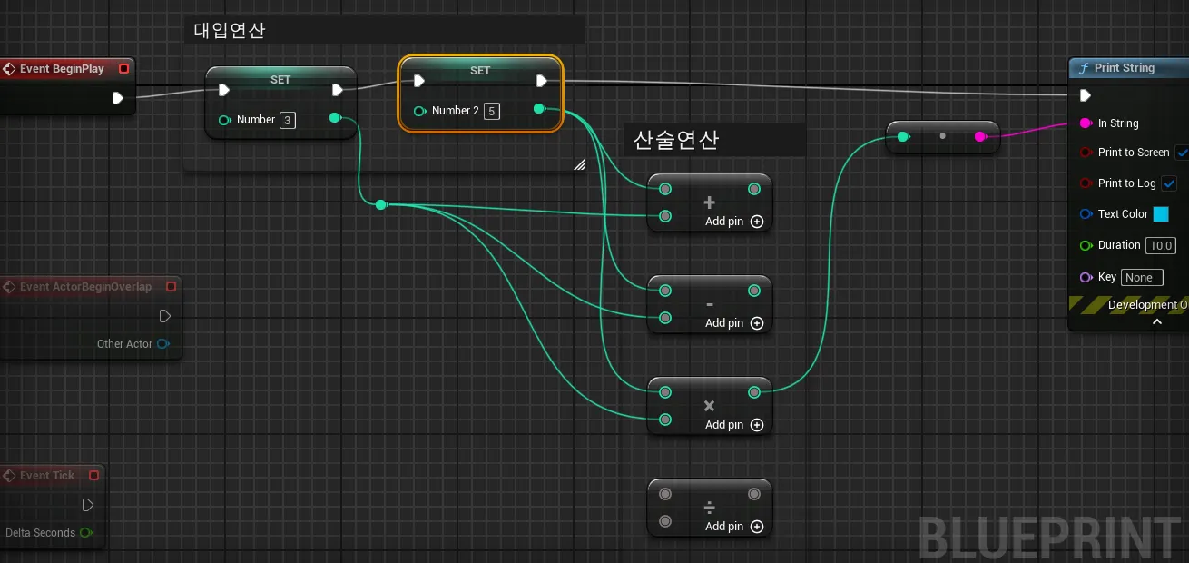
Task: Click the subtract node output pin
Action: (754, 291)
